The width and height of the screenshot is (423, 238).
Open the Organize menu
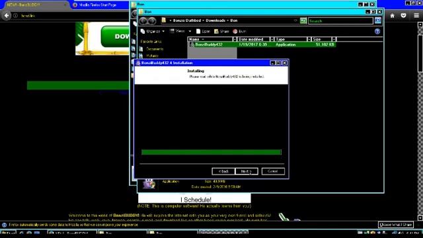153,31
